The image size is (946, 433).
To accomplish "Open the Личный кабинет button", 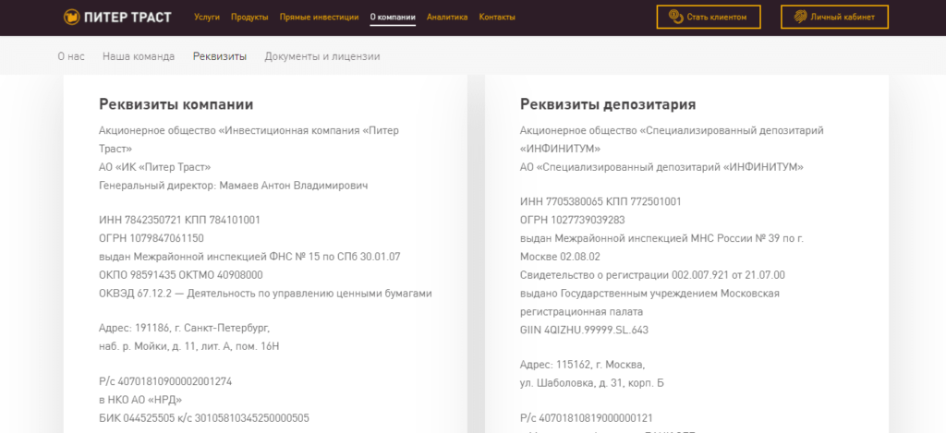I will 835,17.
